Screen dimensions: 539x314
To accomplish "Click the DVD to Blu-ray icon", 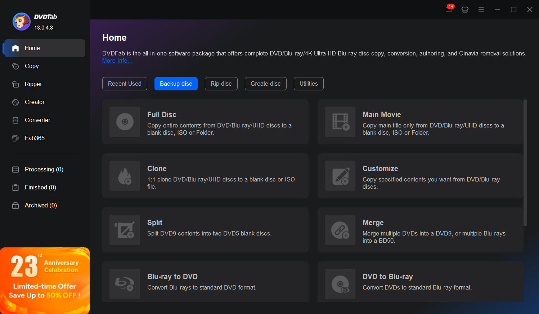I will (340, 284).
